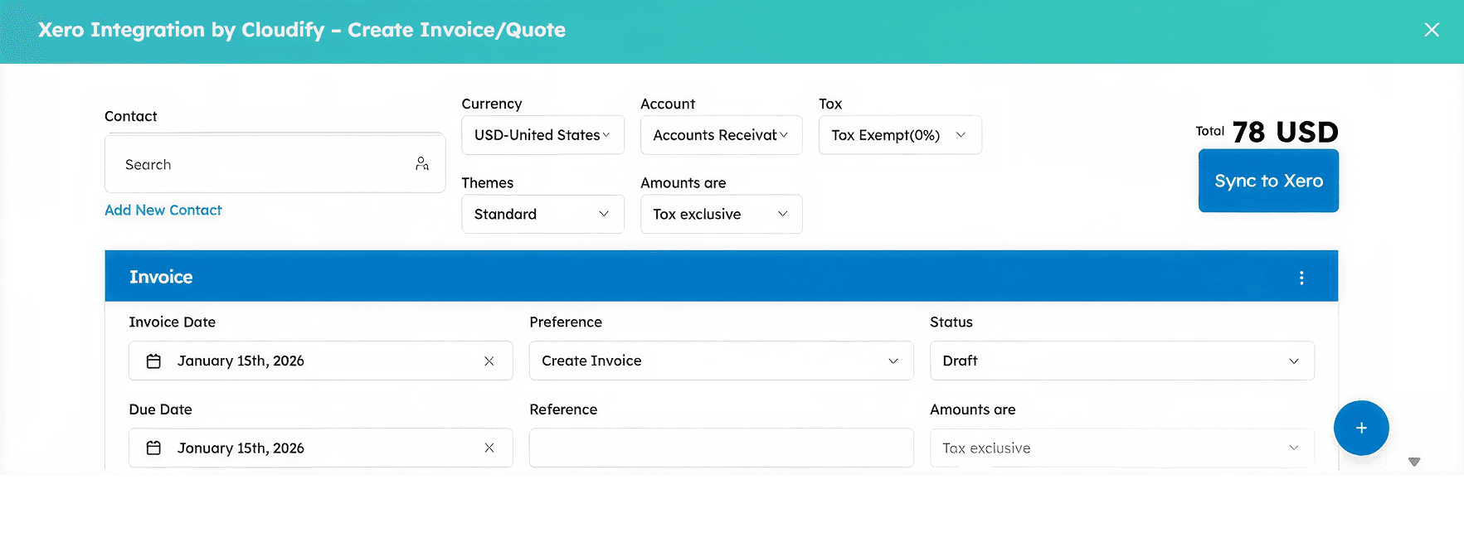Open the Preference Create Invoice dropdown
The height and width of the screenshot is (557, 1464).
[x=721, y=361]
